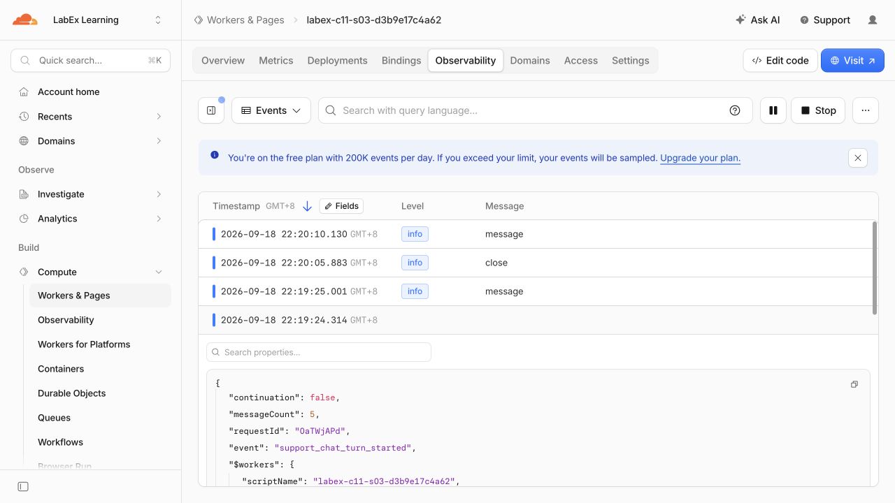Open the Fields editor
Screen dimensions: 895x503
(x=341, y=206)
